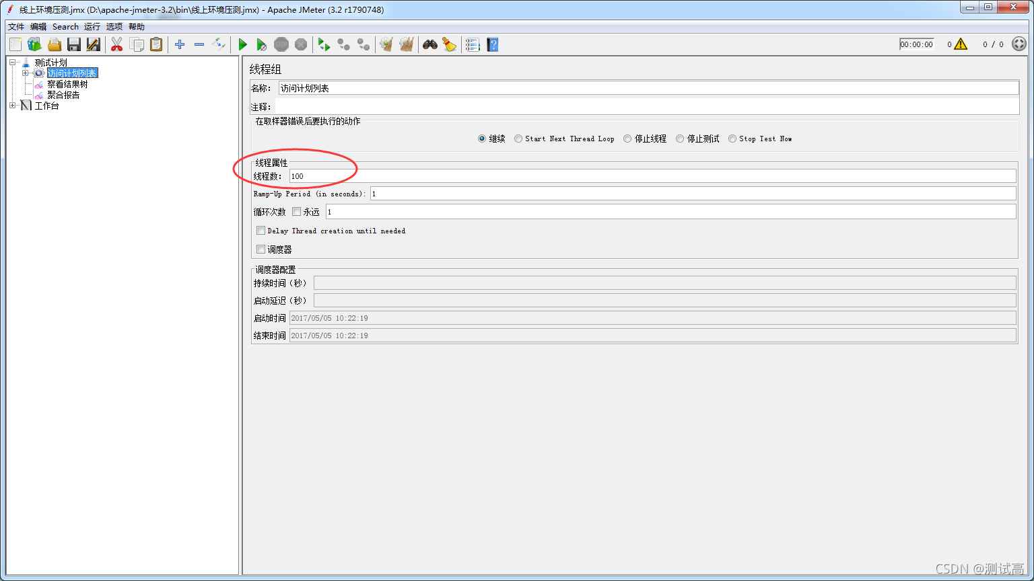1034x581 pixels.
Task: Expand the 访问计划列表 thread group node
Action: pyautogui.click(x=26, y=73)
